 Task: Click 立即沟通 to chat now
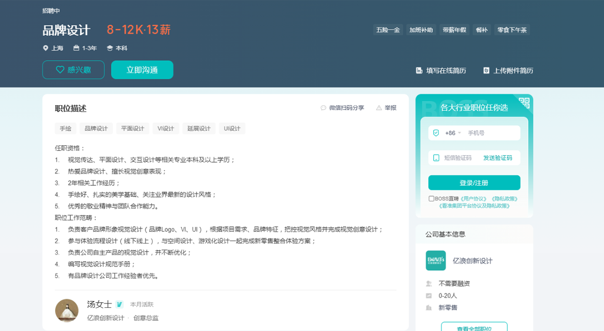[x=142, y=70]
